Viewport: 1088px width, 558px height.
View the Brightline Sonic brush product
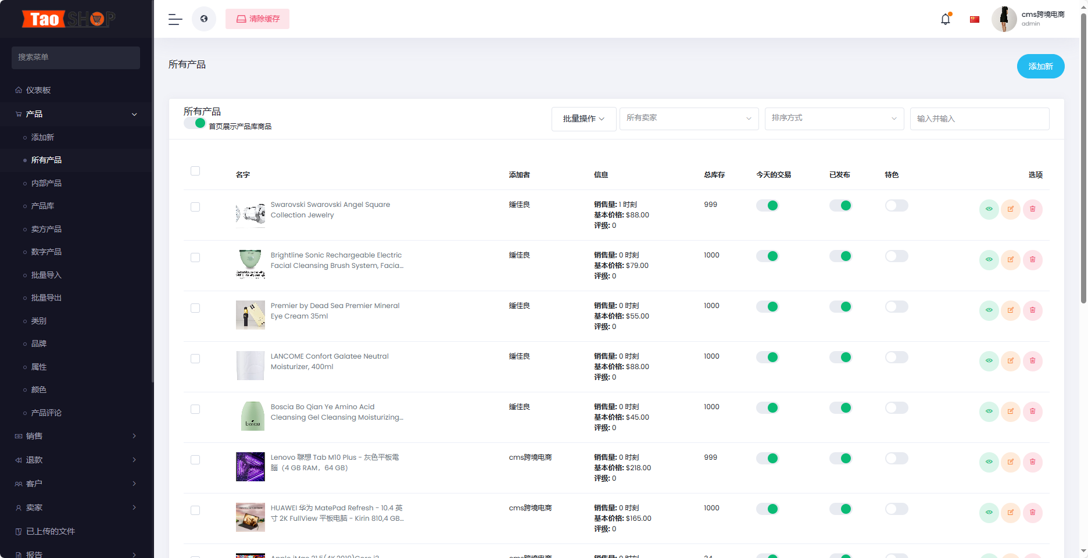click(989, 260)
